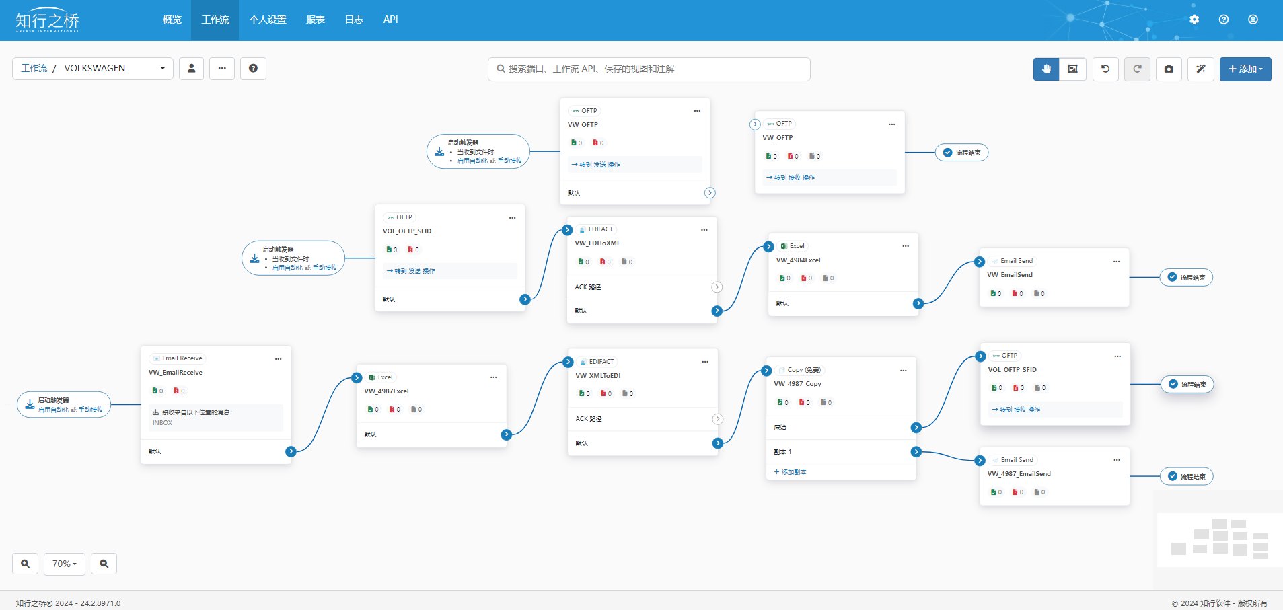The image size is (1283, 610).
Task: Open the 添加 dropdown button
Action: click(1245, 69)
